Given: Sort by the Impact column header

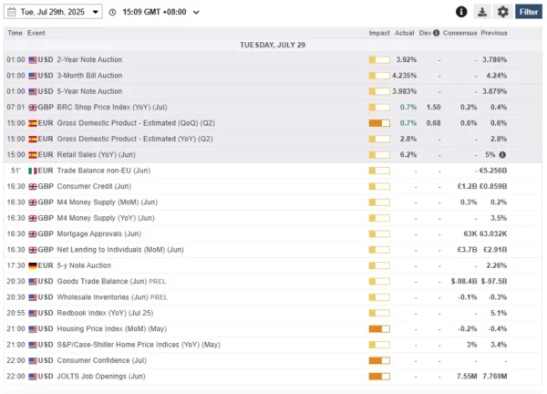Looking at the screenshot, I should point(378,33).
